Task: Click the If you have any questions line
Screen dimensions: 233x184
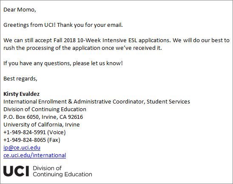Action: 63,63
